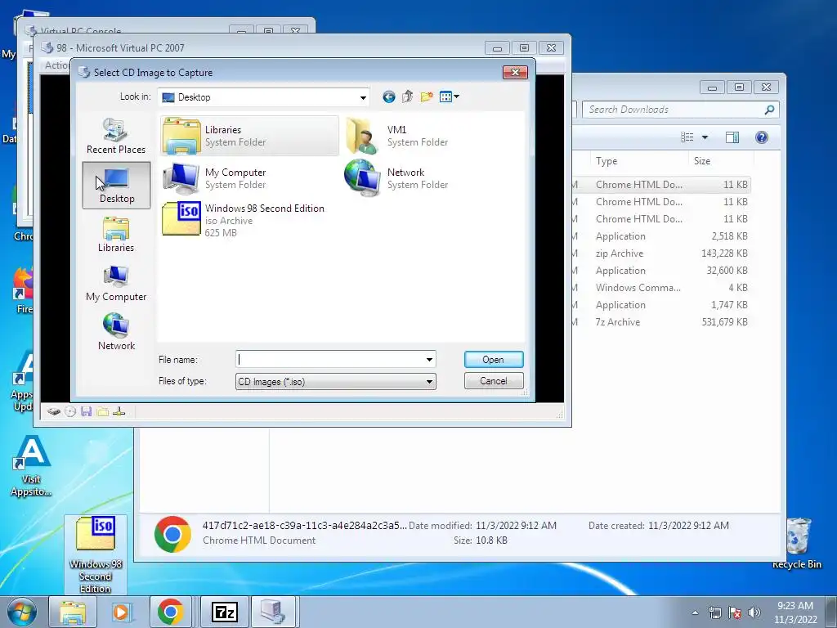Click the Chrome icon in Explorer details pane
Viewport: 837px width, 628px height.
click(172, 533)
